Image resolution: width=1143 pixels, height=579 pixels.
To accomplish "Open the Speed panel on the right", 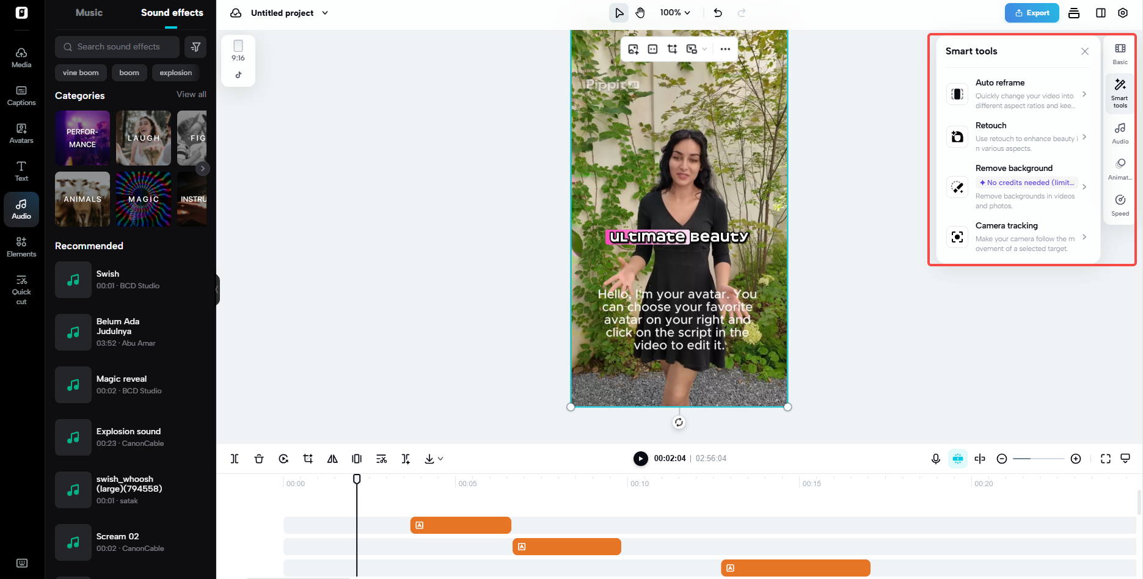I will [x=1120, y=205].
